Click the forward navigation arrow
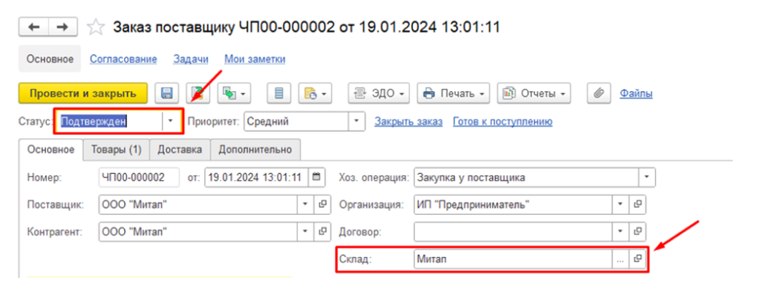 63,27
